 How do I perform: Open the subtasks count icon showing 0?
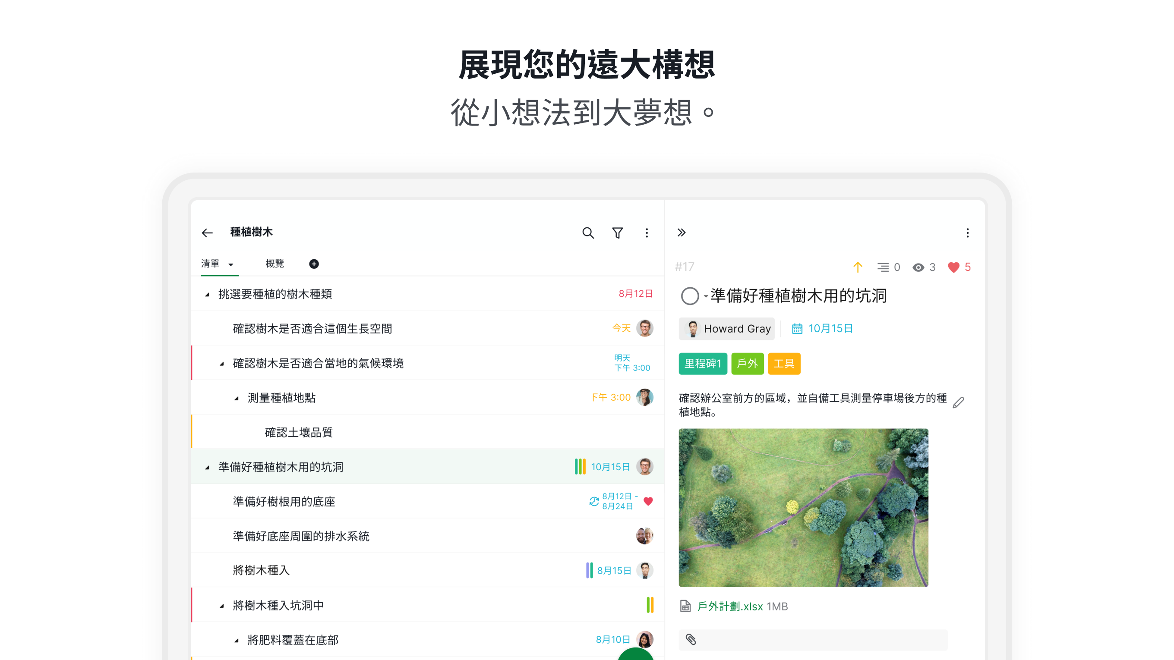(x=883, y=267)
